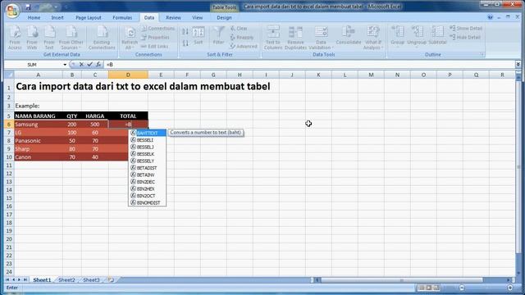Viewport: 525px width, 295px height.
Task: Click the Sort Z to A icon
Action: 185,43
